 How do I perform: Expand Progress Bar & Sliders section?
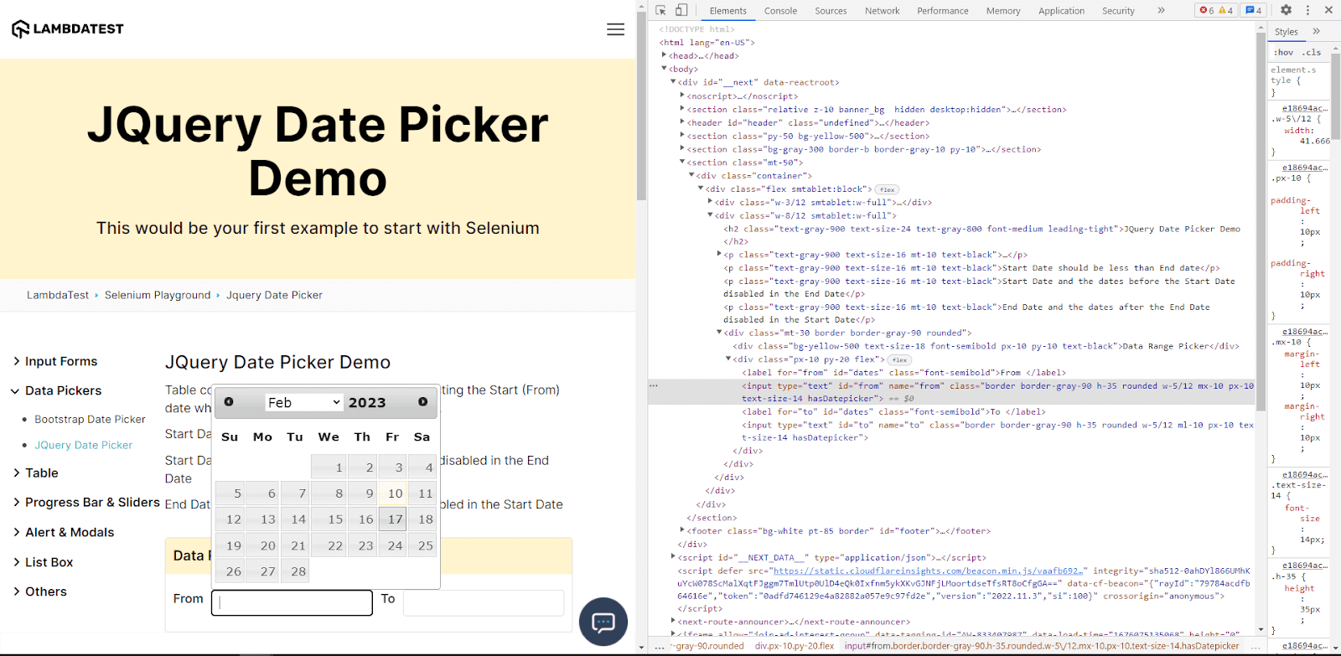[x=86, y=502]
